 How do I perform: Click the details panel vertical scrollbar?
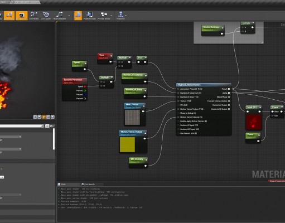(x=54, y=139)
